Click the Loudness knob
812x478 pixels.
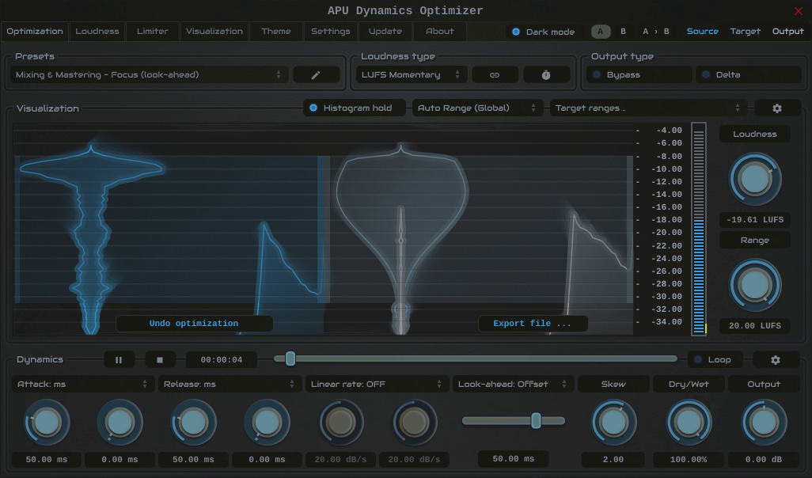[x=755, y=179]
